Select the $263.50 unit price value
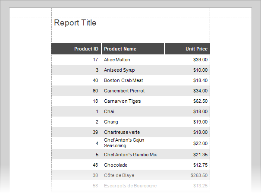Image resolution: width=261 pixels, height=193 pixels. [199, 175]
